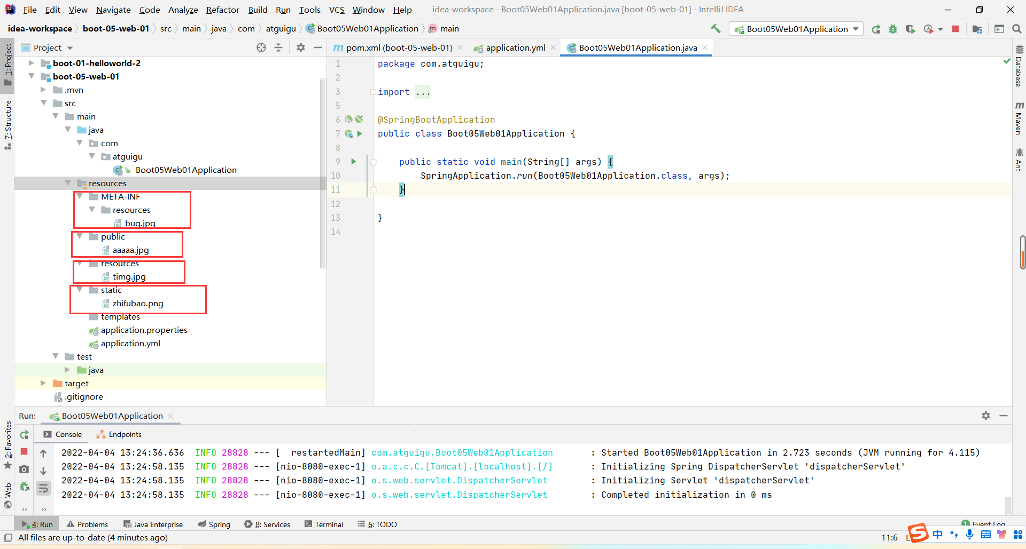
Task: Click the Search Everywhere magnifier icon
Action: click(x=1016, y=29)
